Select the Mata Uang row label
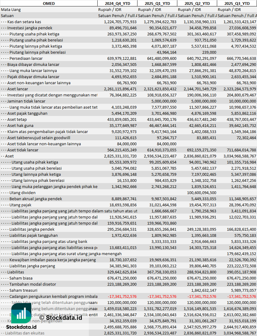 coord(11,9)
